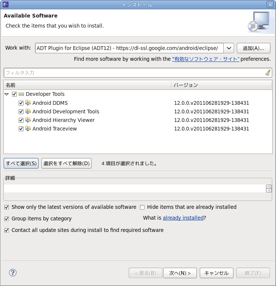276x286 pixels.
Task: Open the already installed link
Action: pyautogui.click(x=183, y=218)
